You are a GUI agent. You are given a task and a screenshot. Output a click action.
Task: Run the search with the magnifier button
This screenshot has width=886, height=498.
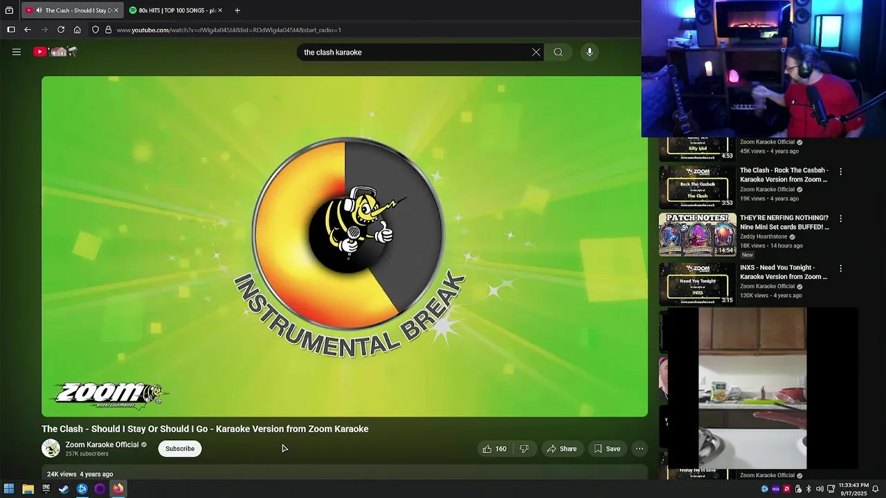(558, 52)
